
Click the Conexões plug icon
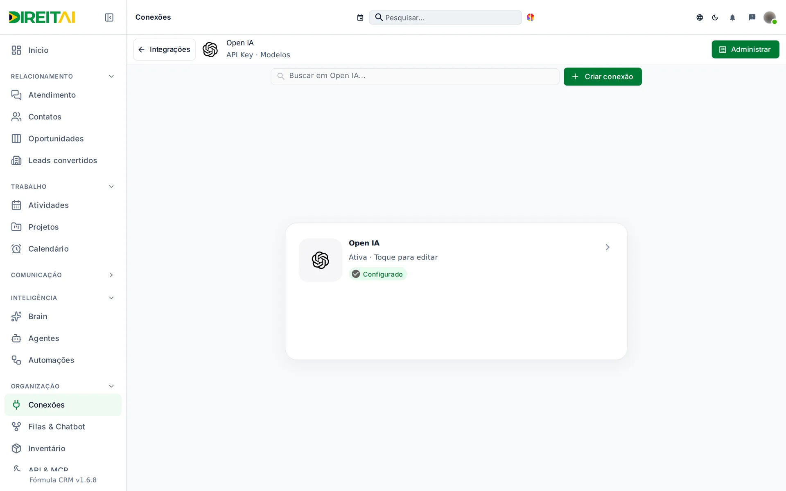[x=16, y=405]
